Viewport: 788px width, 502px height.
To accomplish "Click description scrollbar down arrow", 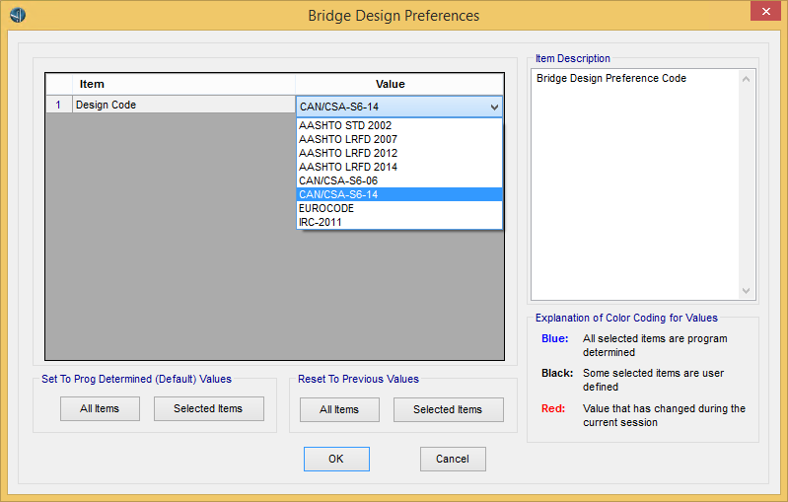I will point(747,291).
